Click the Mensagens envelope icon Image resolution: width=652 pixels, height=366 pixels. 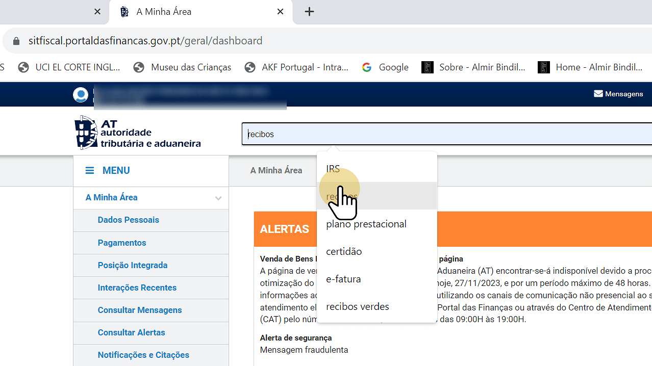[x=598, y=94]
